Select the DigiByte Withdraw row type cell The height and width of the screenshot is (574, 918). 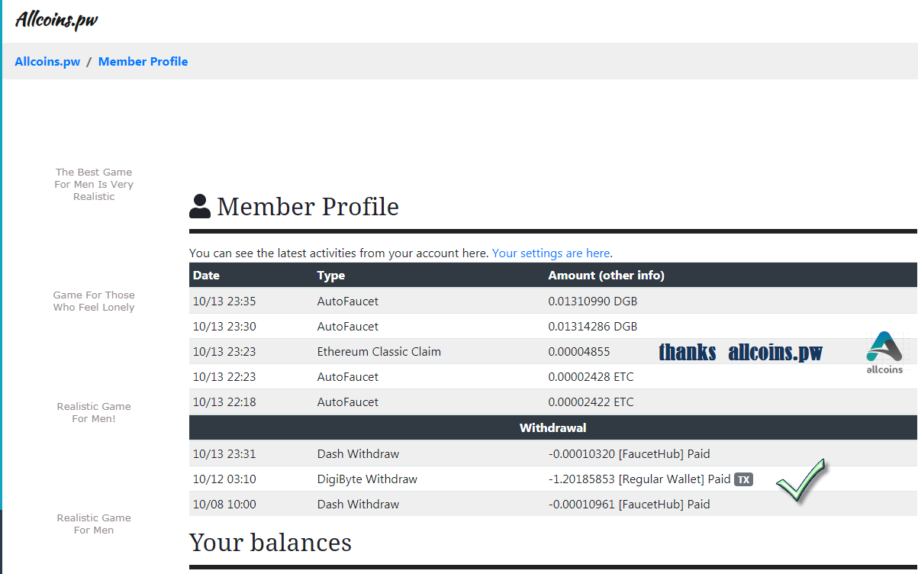pos(367,479)
